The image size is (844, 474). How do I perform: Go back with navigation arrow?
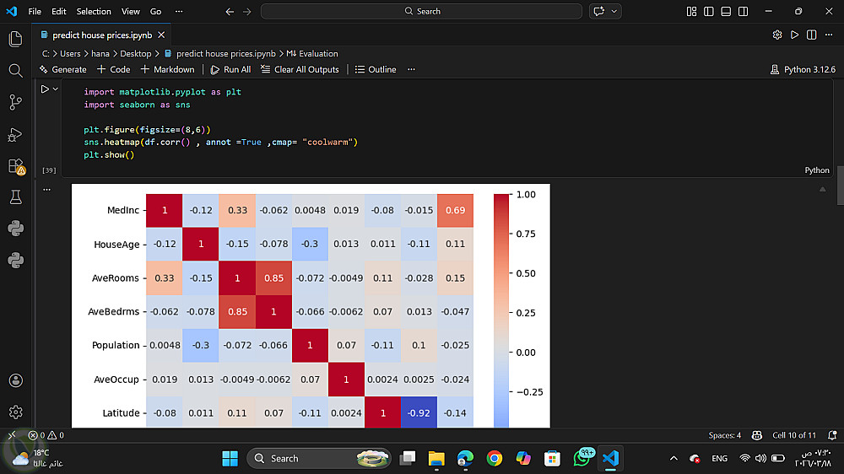point(230,11)
